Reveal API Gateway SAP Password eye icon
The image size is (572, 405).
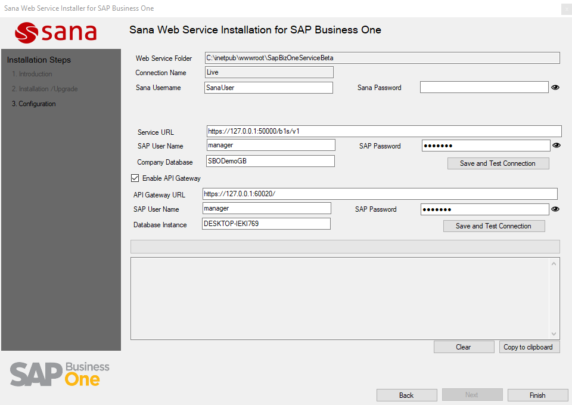coord(555,209)
